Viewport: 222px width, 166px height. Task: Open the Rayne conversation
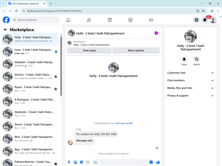30,89
